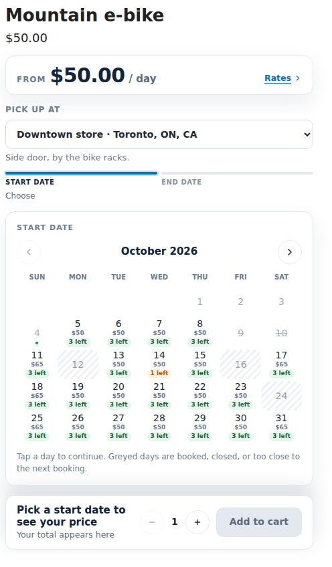Screen dimensions: 332x567
Task: Click the 'Choose' start date placeholder
Action: [20, 196]
